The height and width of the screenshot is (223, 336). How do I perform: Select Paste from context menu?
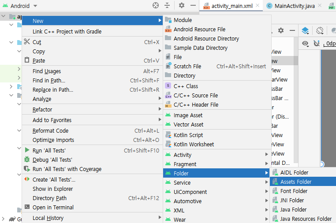(92, 60)
